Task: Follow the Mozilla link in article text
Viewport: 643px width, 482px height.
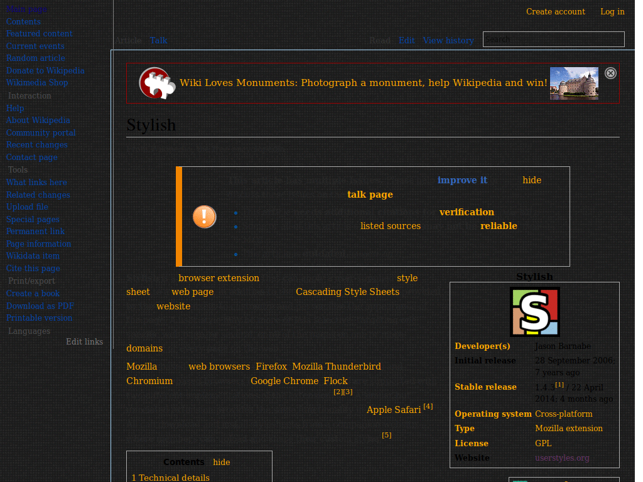Action: tap(141, 367)
